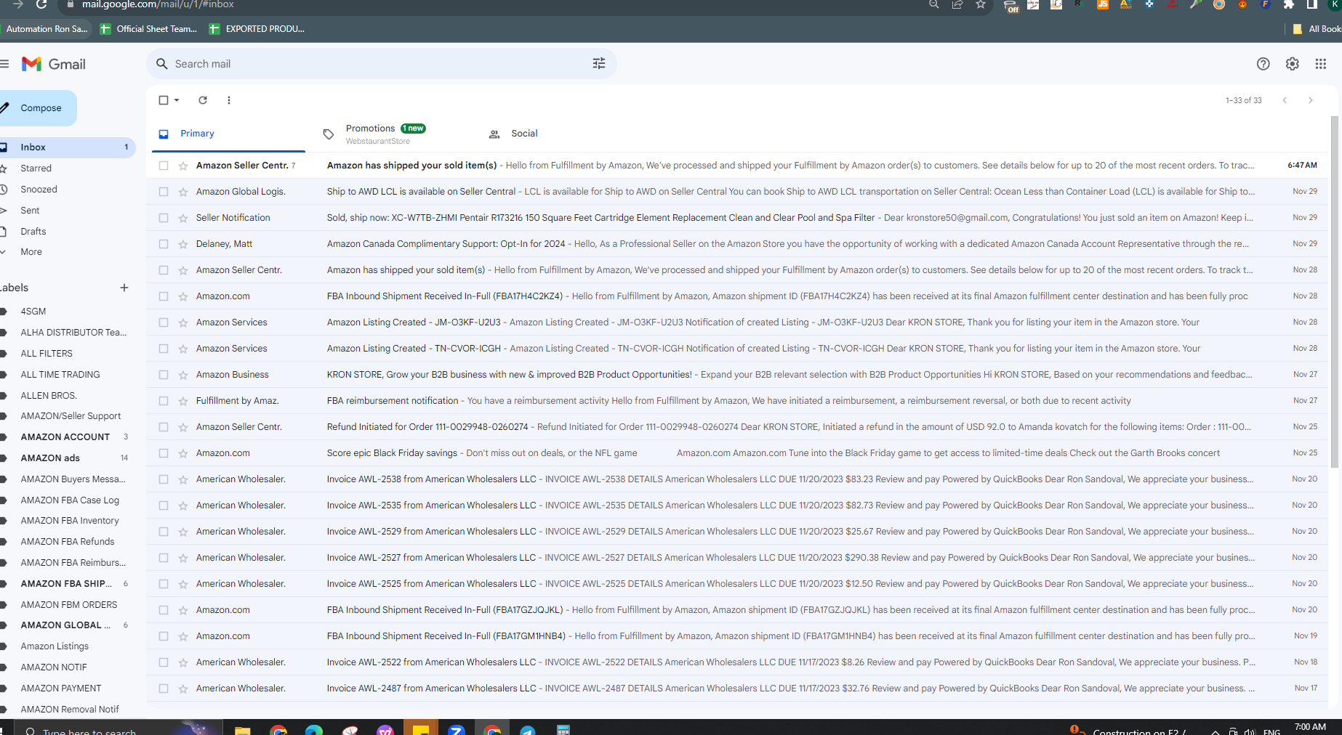Image resolution: width=1342 pixels, height=735 pixels.
Task: Select the FBA reimbursement notification checkbox
Action: pyautogui.click(x=164, y=401)
